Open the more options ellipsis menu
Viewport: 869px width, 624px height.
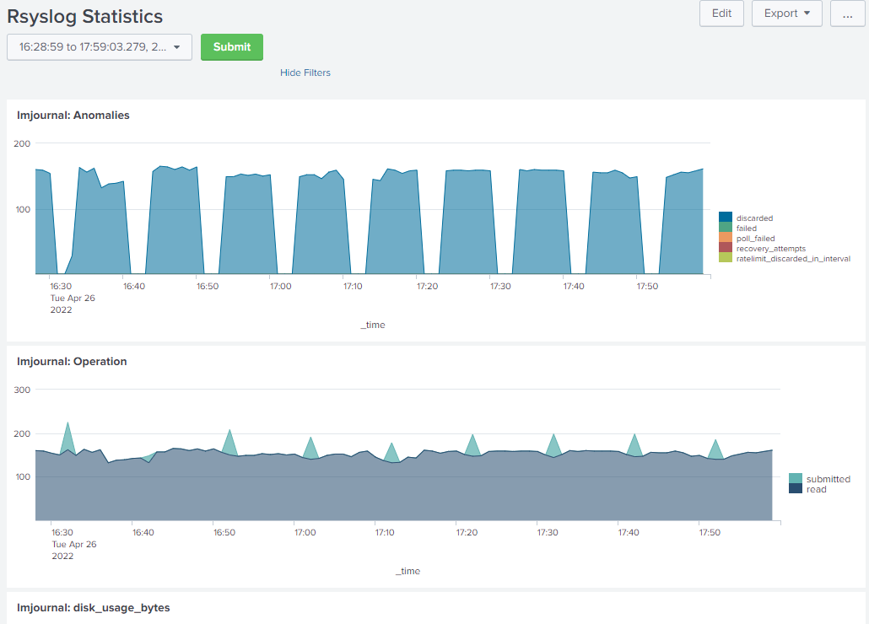pos(847,13)
